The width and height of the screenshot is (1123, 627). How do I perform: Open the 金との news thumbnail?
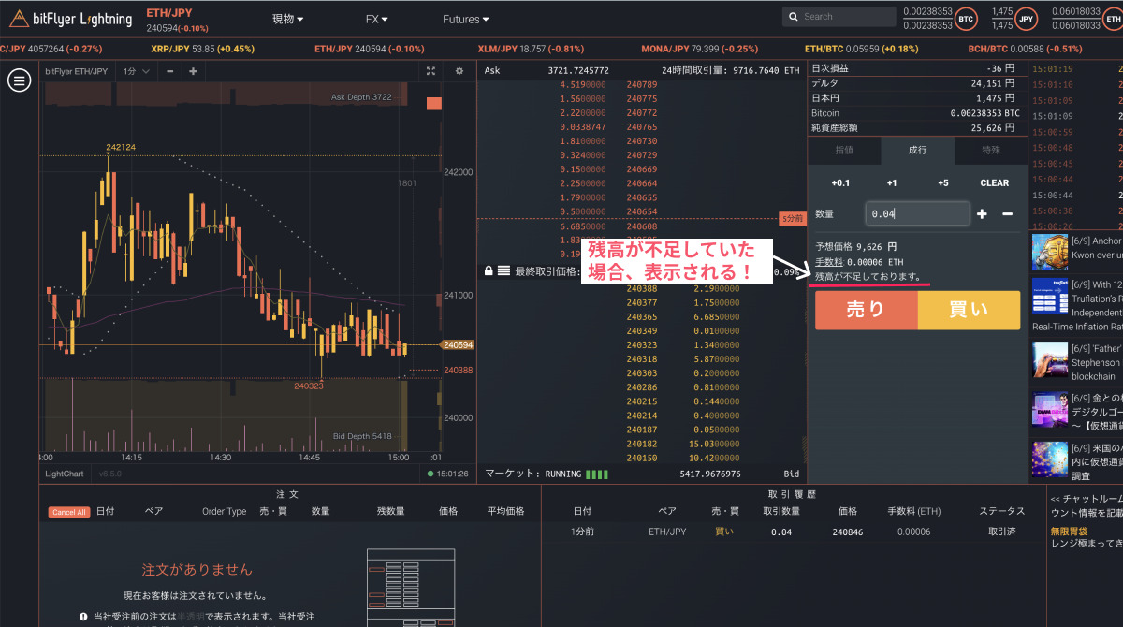(1050, 411)
